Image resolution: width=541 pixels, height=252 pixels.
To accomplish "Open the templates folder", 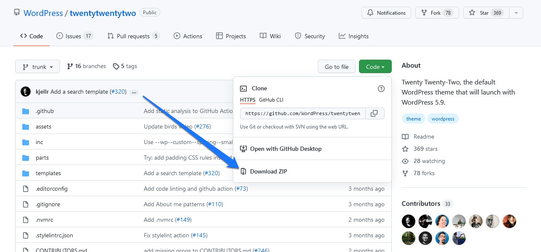I will tap(48, 173).
